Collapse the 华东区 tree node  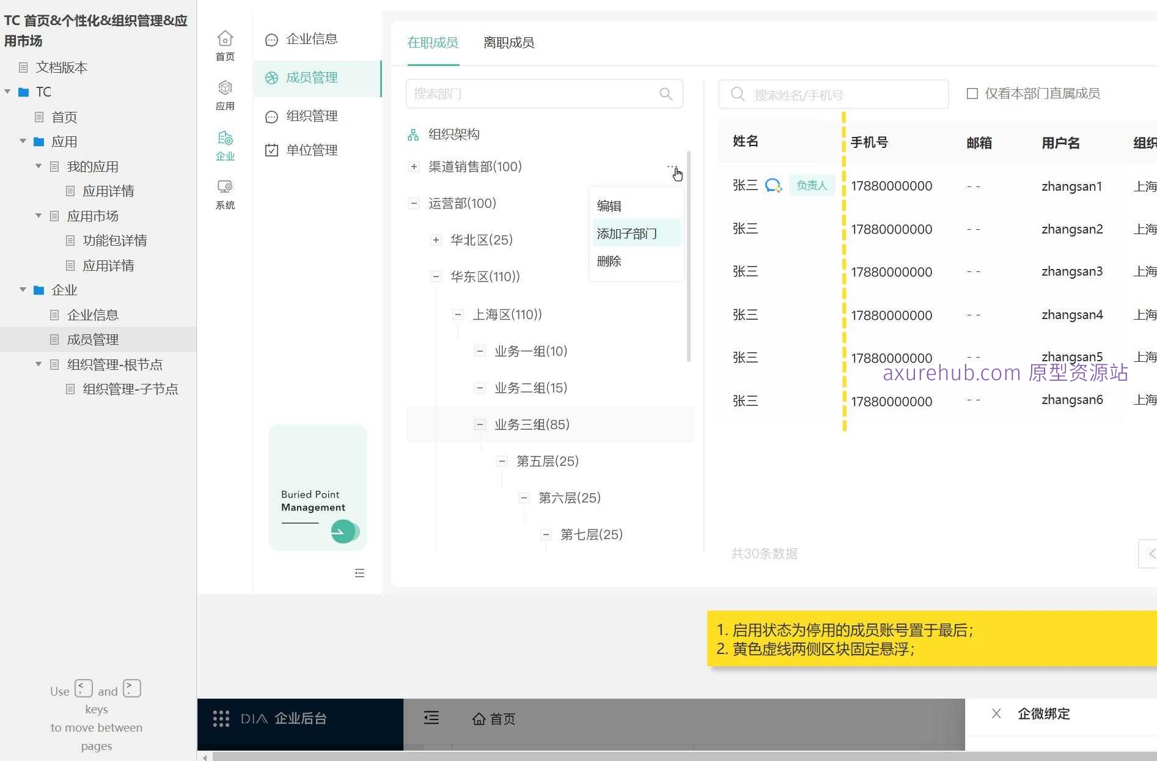(436, 276)
